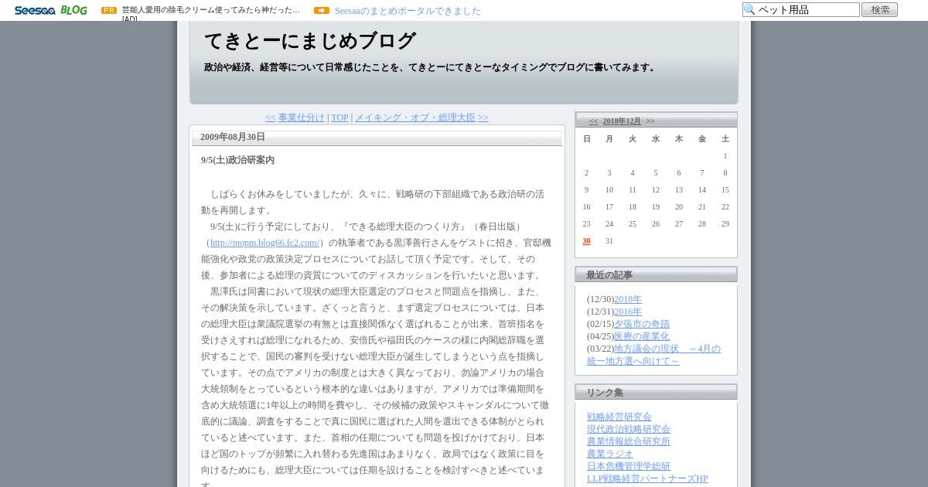Screen dimensions: 928x487
Task: Open recent article 2018年
Action: pyautogui.click(x=628, y=299)
